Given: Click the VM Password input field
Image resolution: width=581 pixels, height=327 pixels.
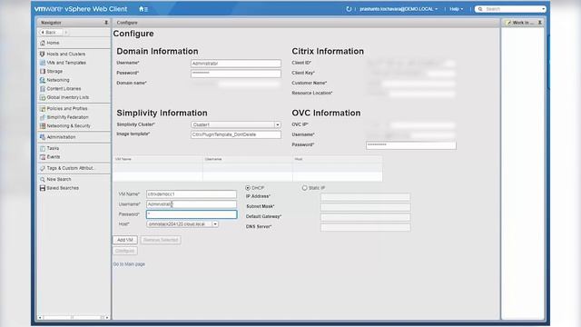Looking at the screenshot, I should pos(192,214).
